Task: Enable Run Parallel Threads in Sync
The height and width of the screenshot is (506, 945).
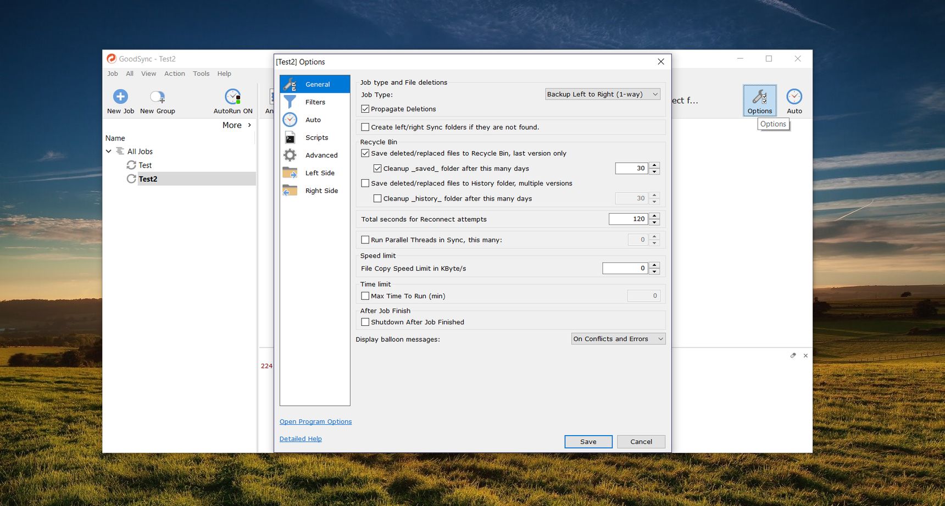Action: coord(365,240)
